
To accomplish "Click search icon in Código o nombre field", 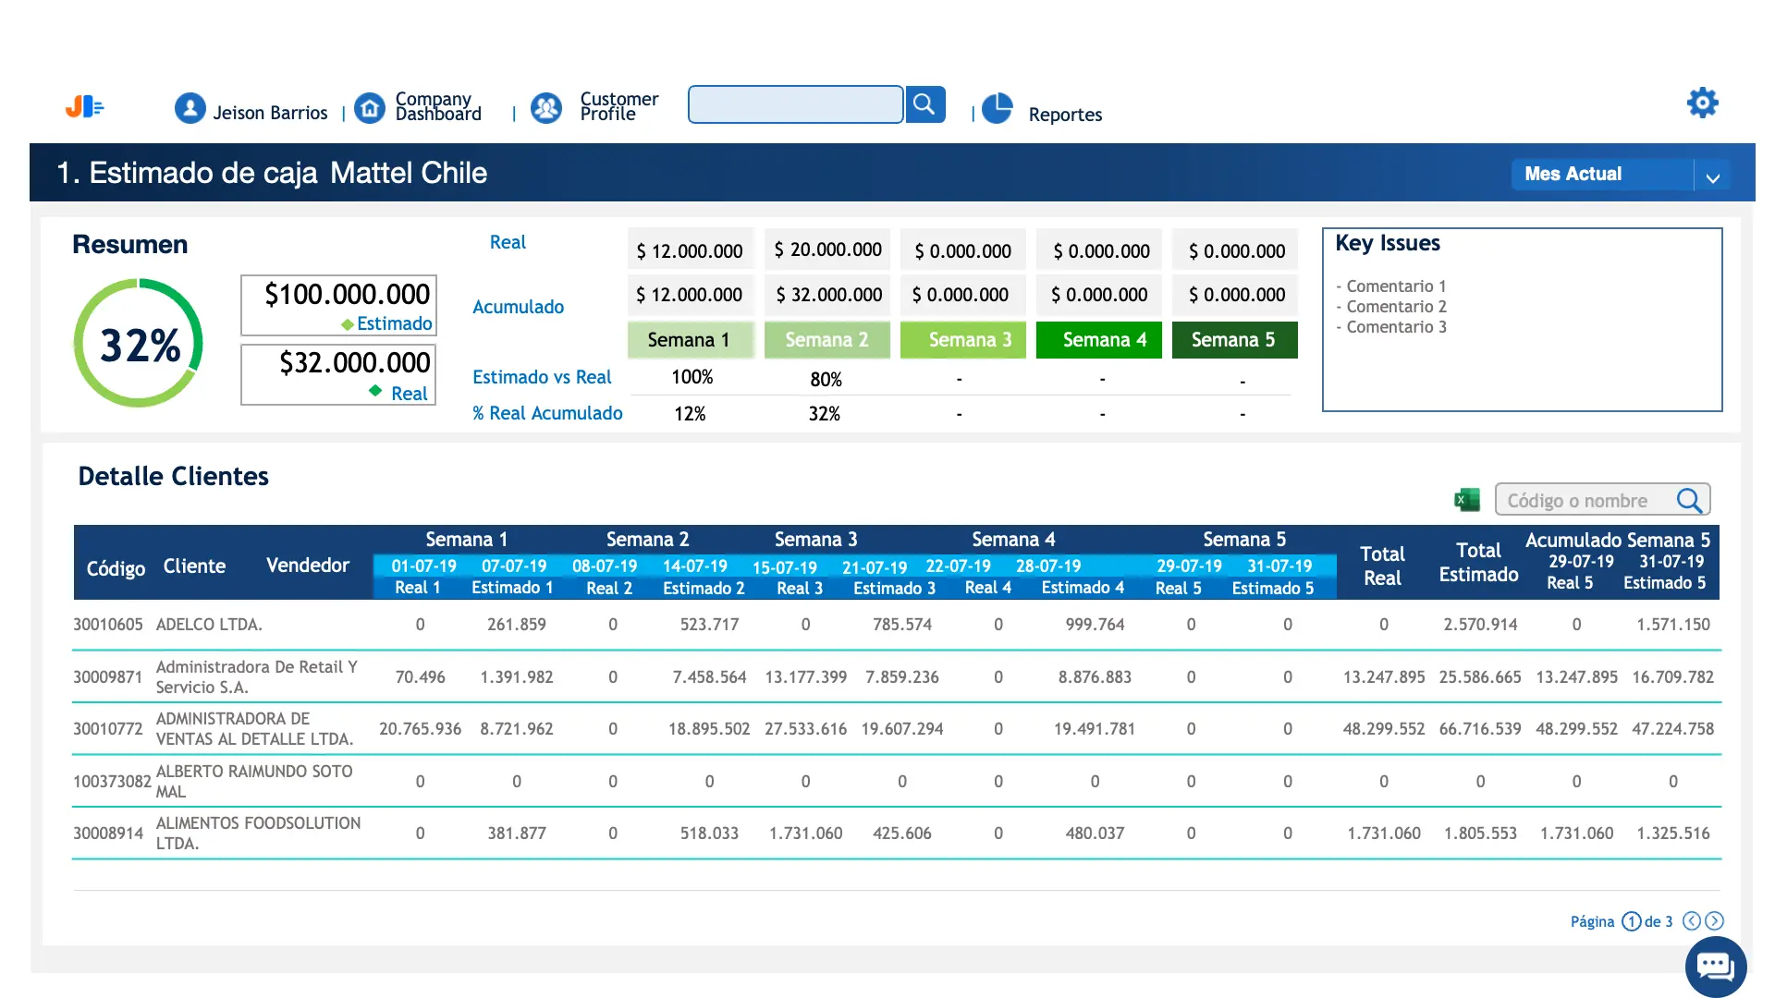I will 1689,500.
